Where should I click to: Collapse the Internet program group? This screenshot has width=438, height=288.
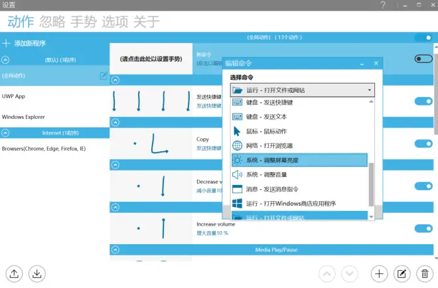pyautogui.click(x=5, y=133)
